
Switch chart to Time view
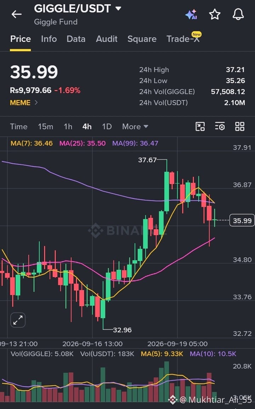tap(19, 126)
